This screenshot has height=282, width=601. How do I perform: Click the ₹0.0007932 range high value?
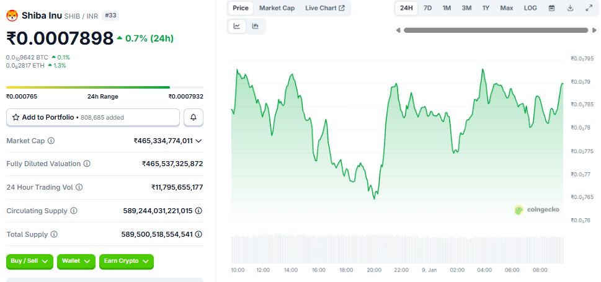(x=186, y=97)
